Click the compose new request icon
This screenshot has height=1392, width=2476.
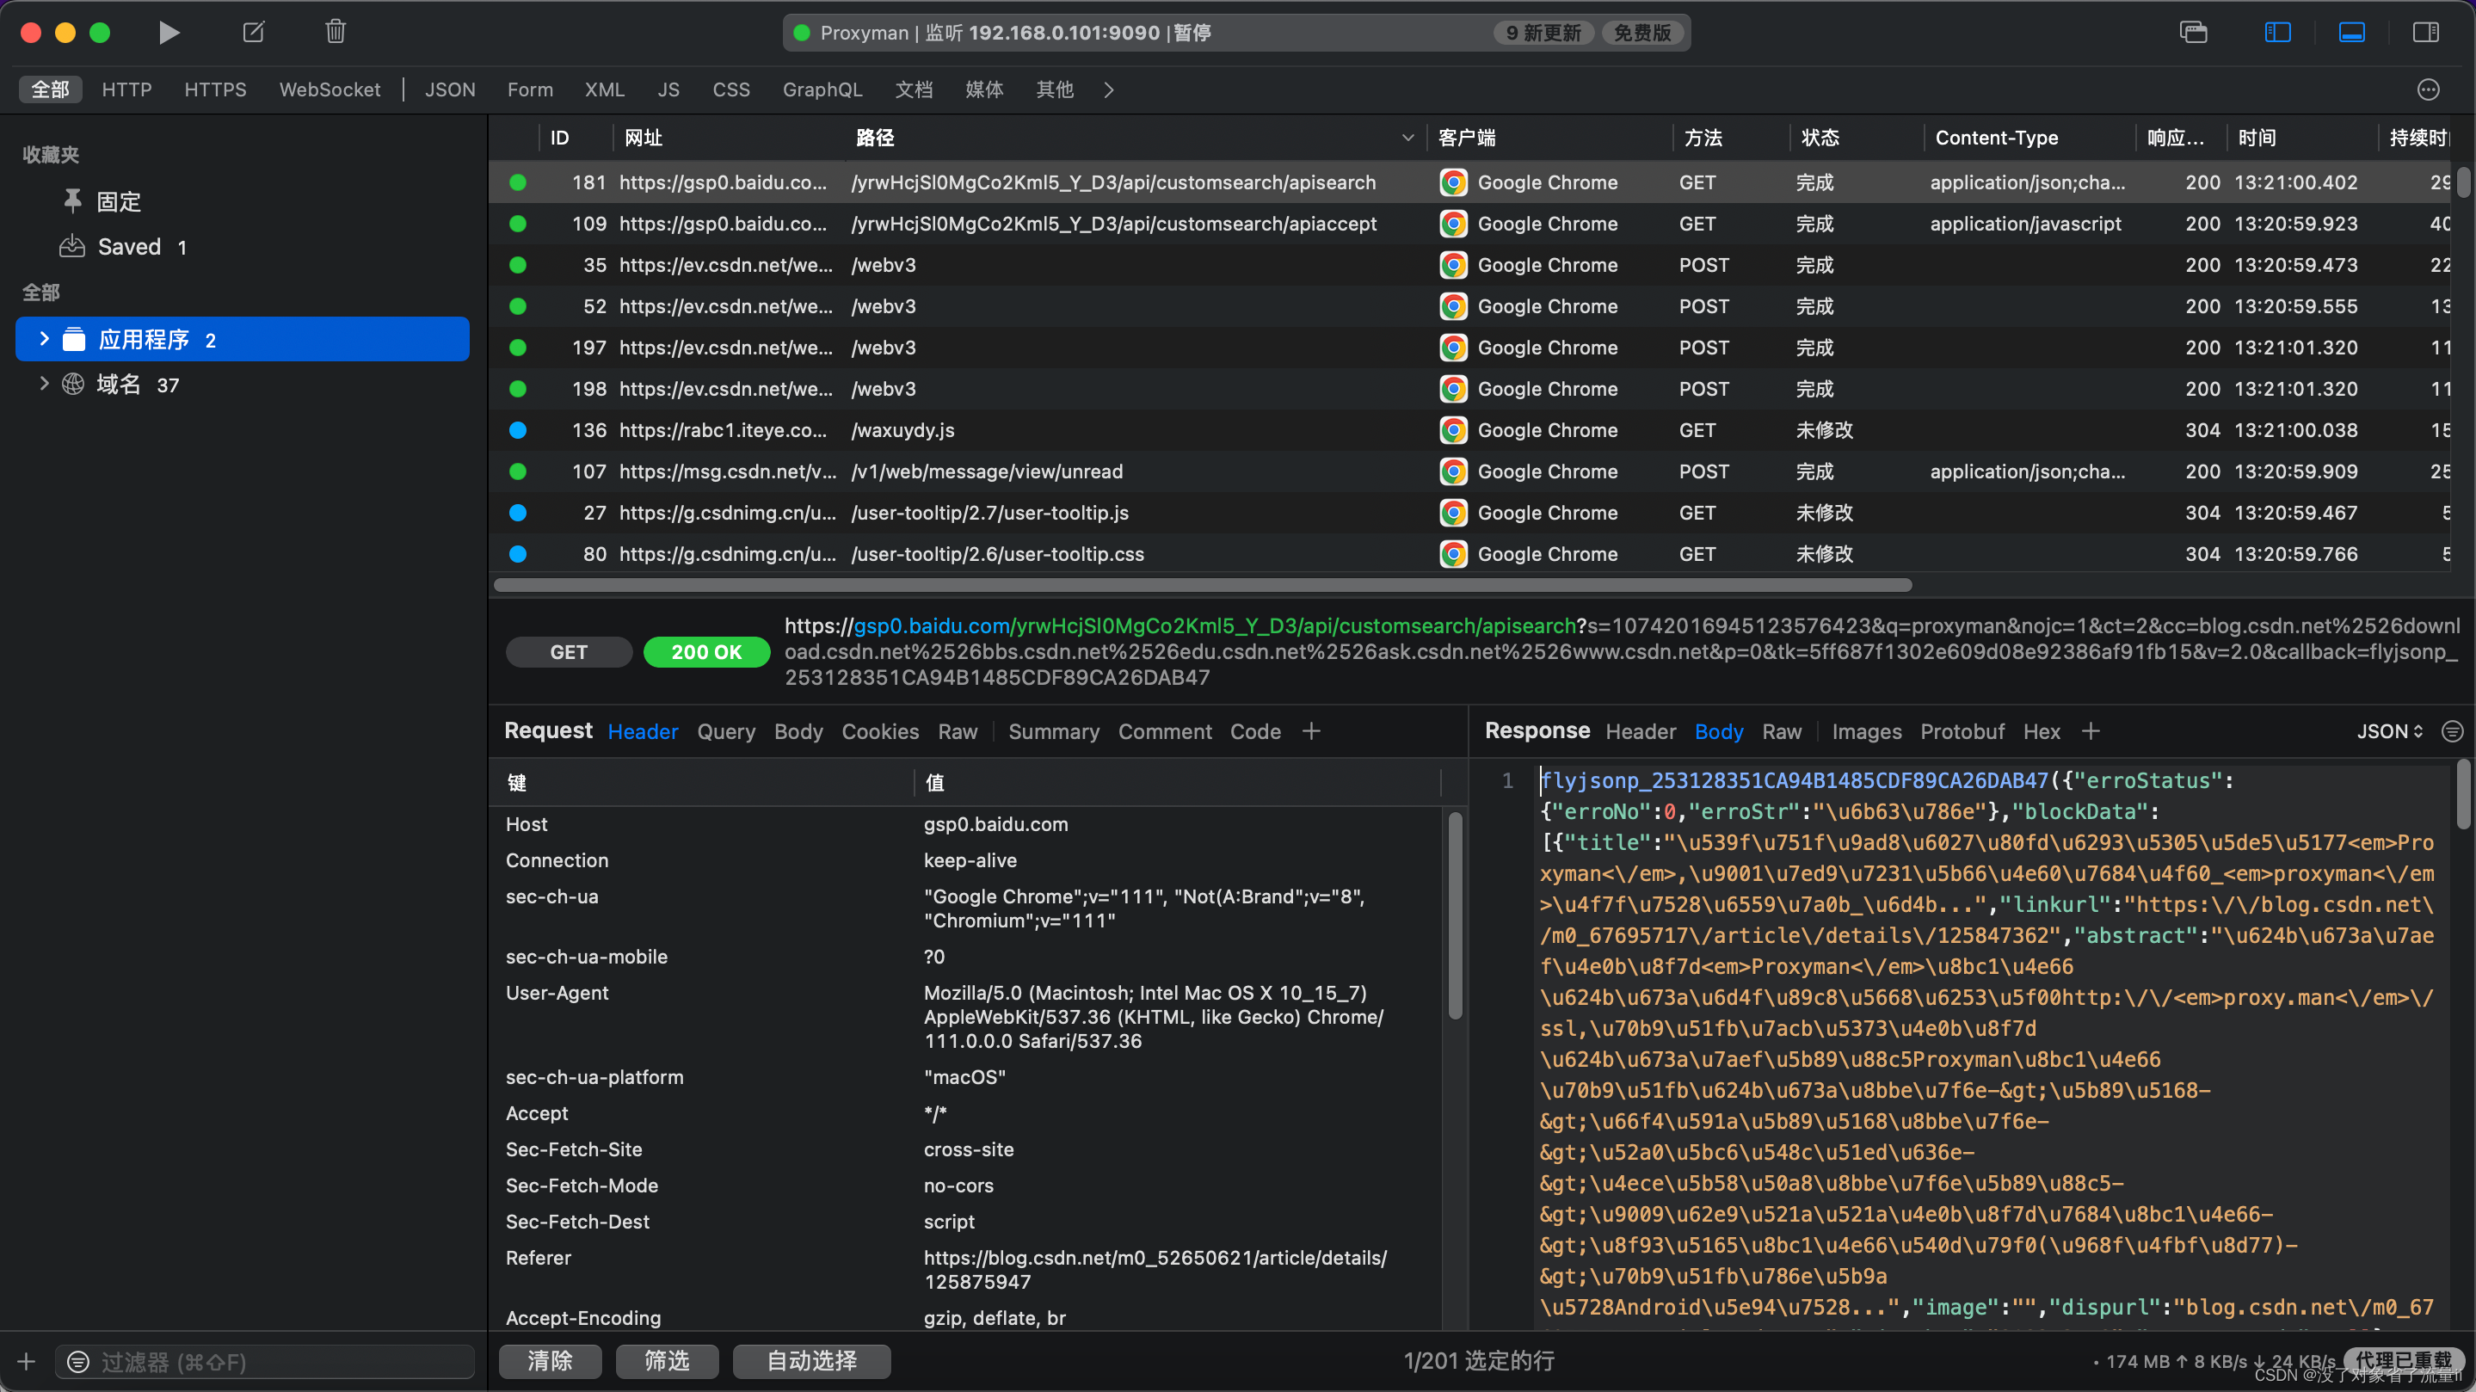(x=253, y=33)
